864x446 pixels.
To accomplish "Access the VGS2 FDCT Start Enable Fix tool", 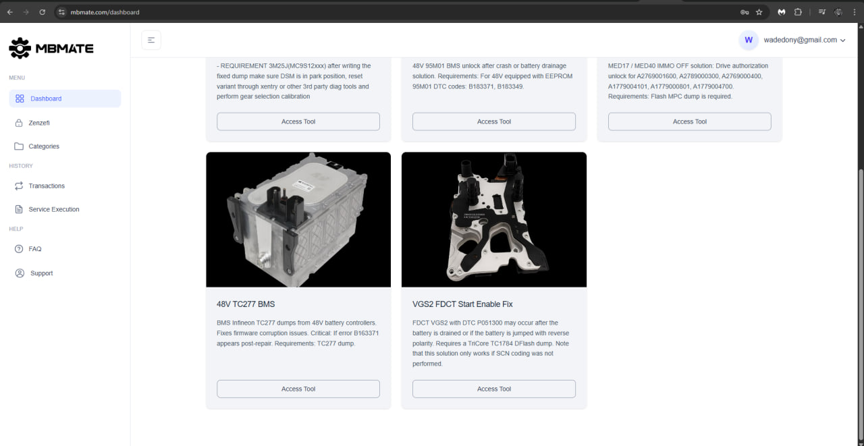I will [x=493, y=389].
